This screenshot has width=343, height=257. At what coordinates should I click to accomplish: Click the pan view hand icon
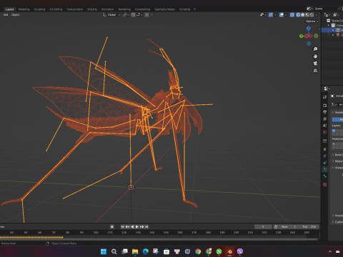pos(315,56)
